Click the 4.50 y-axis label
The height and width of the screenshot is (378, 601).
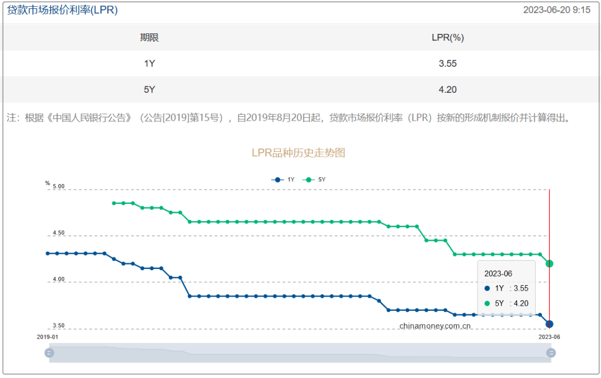(x=58, y=233)
